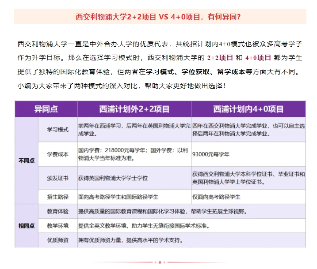Click the red 2+2项目 text in the paragraph
This screenshot has width=317, height=269.
click(220, 58)
